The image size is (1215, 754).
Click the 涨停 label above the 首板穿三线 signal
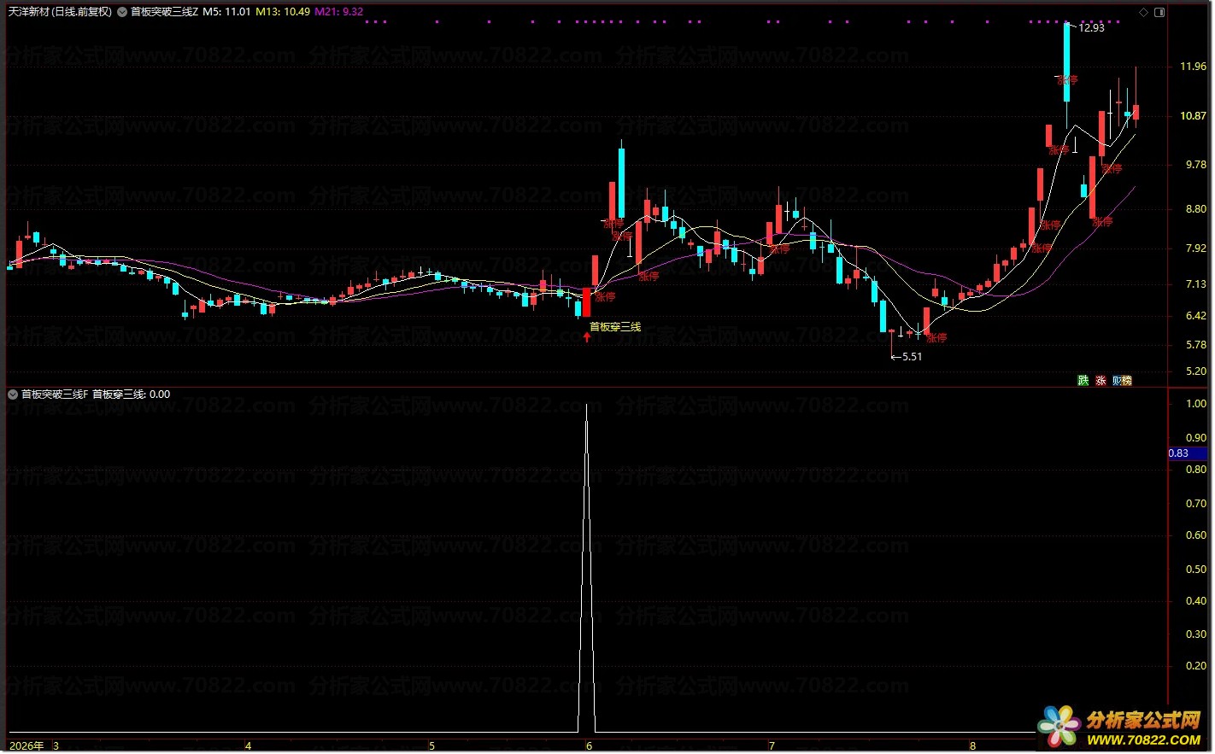605,297
